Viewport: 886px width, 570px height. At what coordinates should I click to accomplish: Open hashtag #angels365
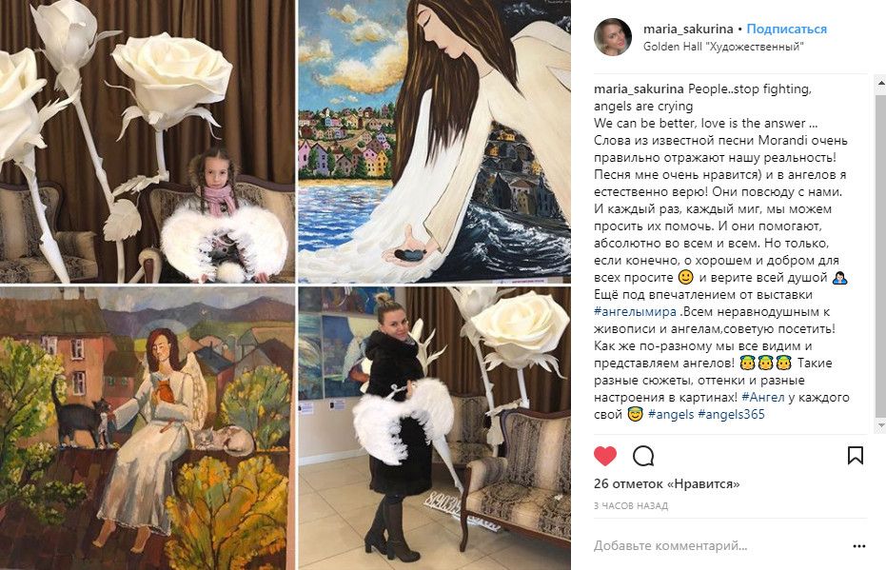point(731,414)
